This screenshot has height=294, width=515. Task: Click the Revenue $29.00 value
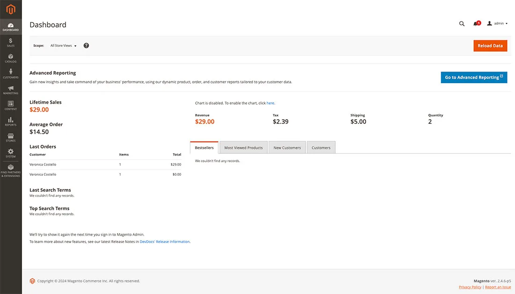tap(205, 122)
